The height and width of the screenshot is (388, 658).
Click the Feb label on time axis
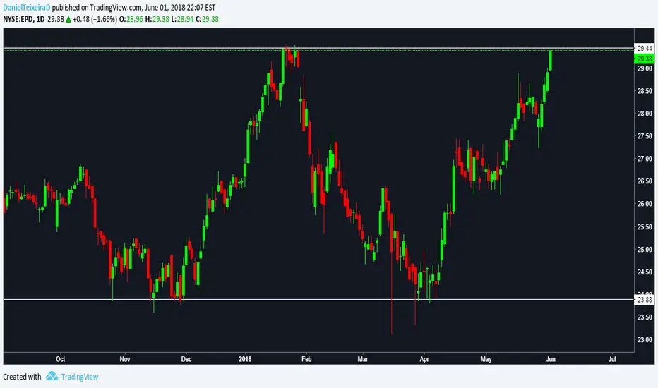(306, 359)
